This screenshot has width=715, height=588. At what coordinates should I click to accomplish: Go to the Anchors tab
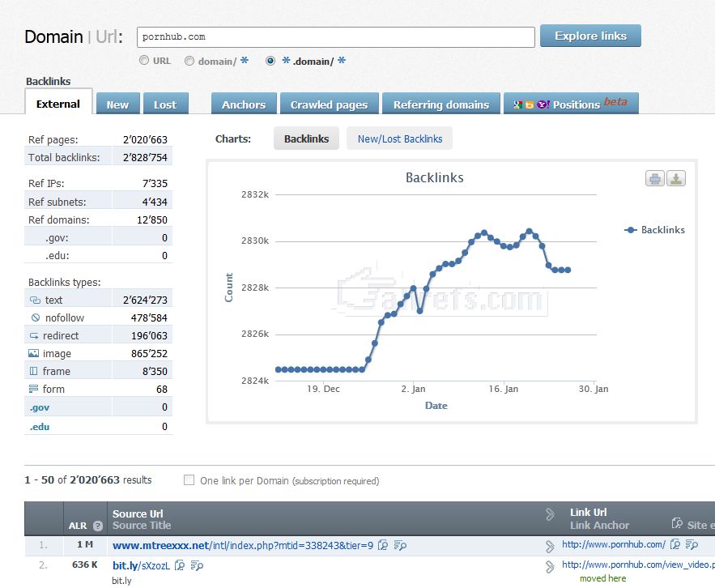point(244,104)
